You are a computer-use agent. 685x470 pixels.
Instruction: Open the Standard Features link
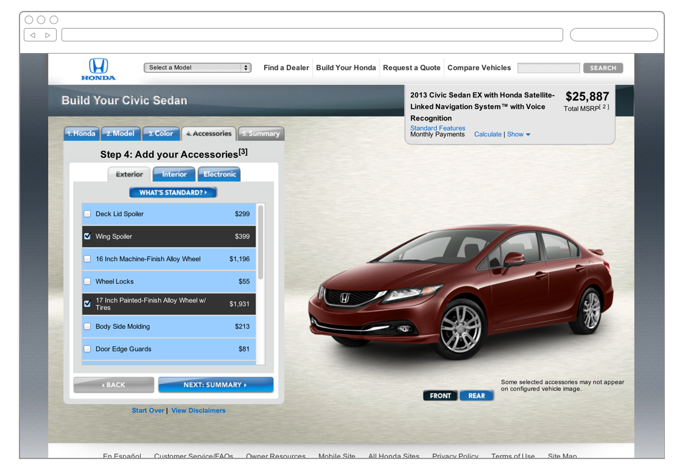coord(438,128)
